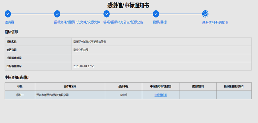Select the 投标/回标 step label
This screenshot has height=123, width=258.
pyautogui.click(x=160, y=22)
